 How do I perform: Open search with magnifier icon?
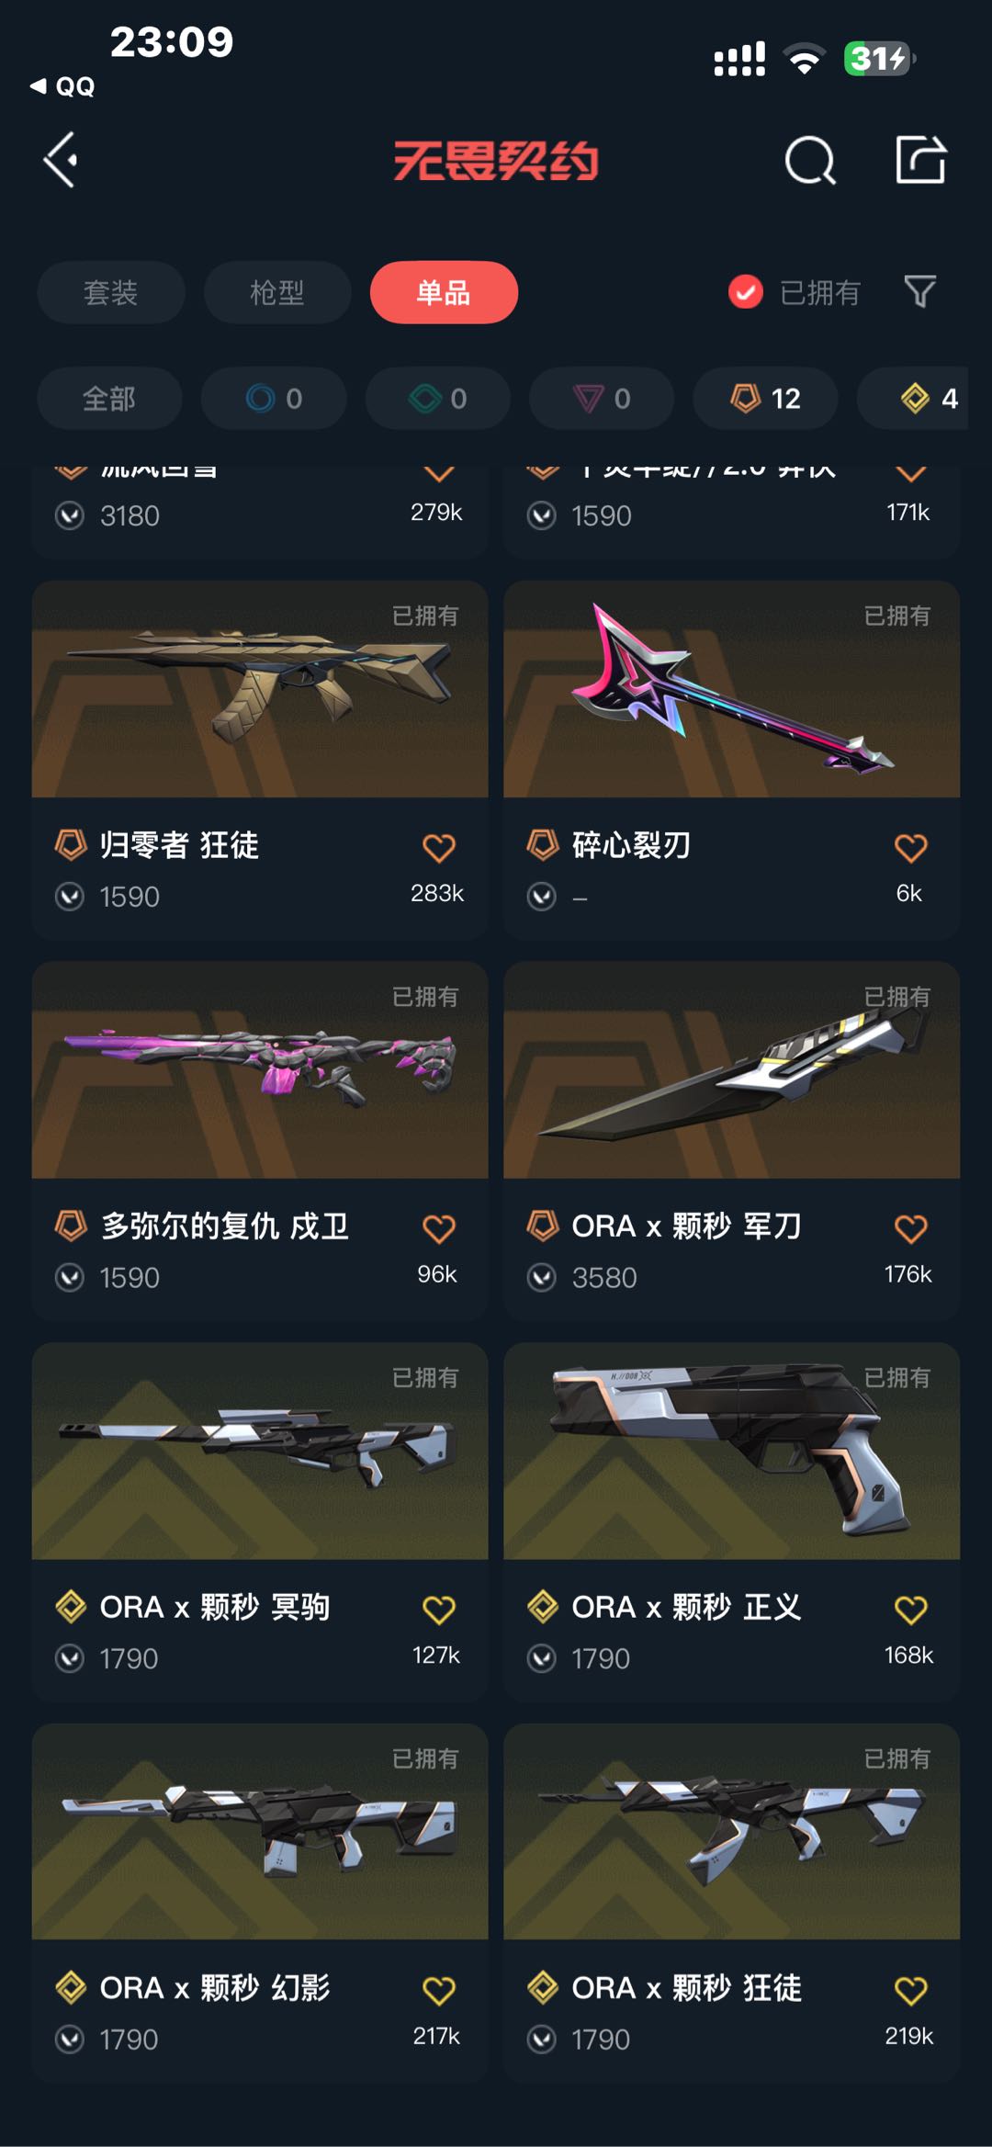coord(810,161)
